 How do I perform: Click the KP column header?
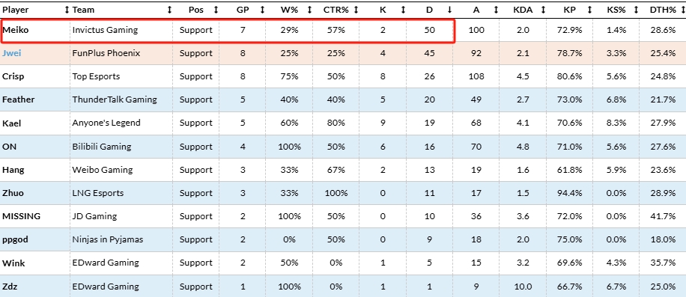click(569, 10)
